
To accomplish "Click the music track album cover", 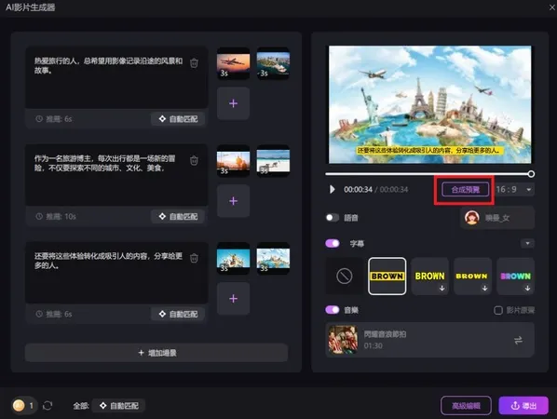I will [x=343, y=340].
